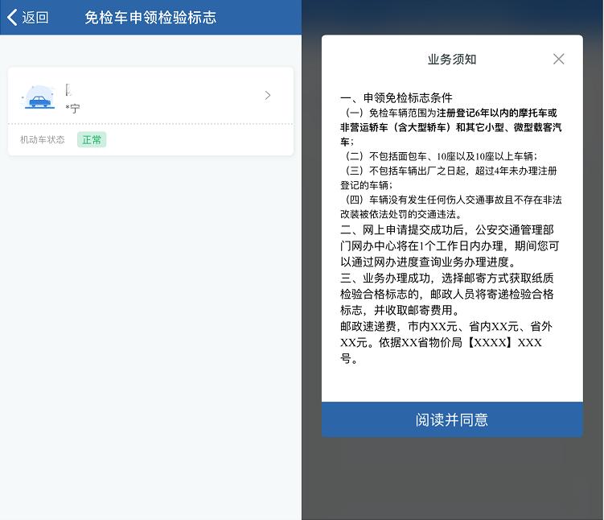Viewport: 604px width, 520px height.
Task: Tap the 邮政速递费 fee description line
Action: coord(449,342)
